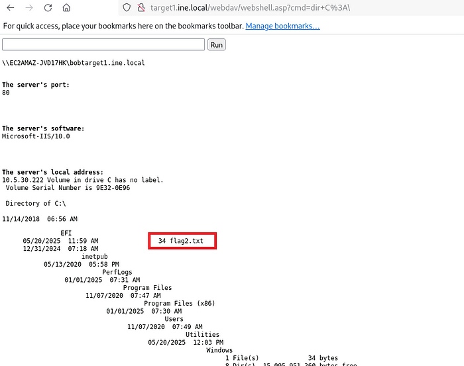Click the "Directory of C:\" line
The height and width of the screenshot is (366, 464).
[36, 203]
